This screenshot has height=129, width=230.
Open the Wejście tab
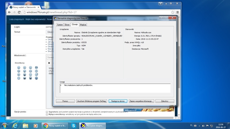tap(83, 25)
